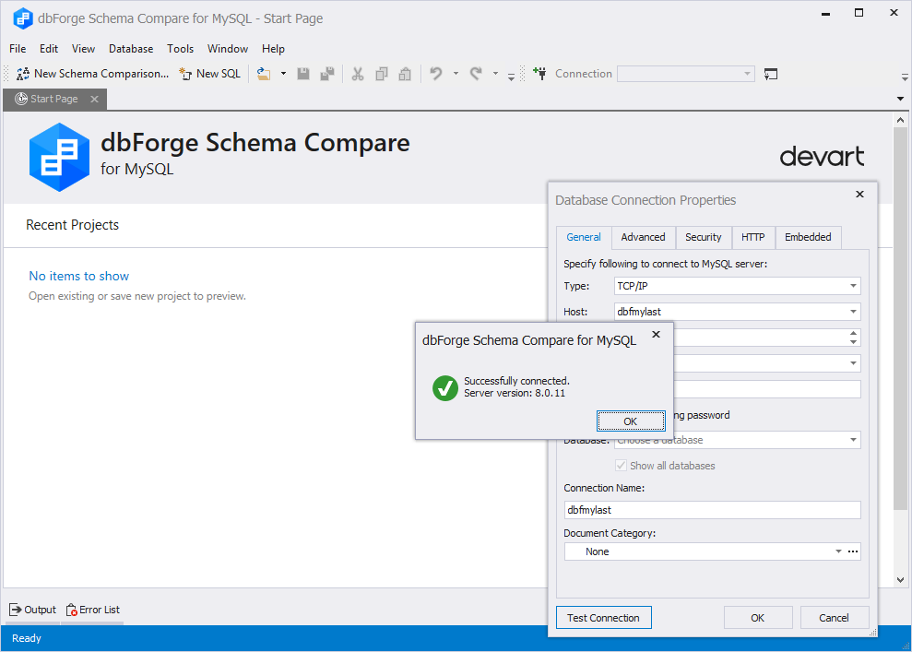Close the Start Page tab
The image size is (912, 652).
coord(94,99)
